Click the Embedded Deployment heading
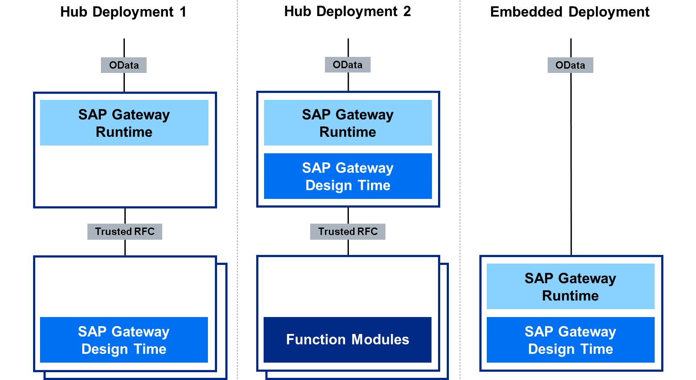696x380 pixels. 570,12
